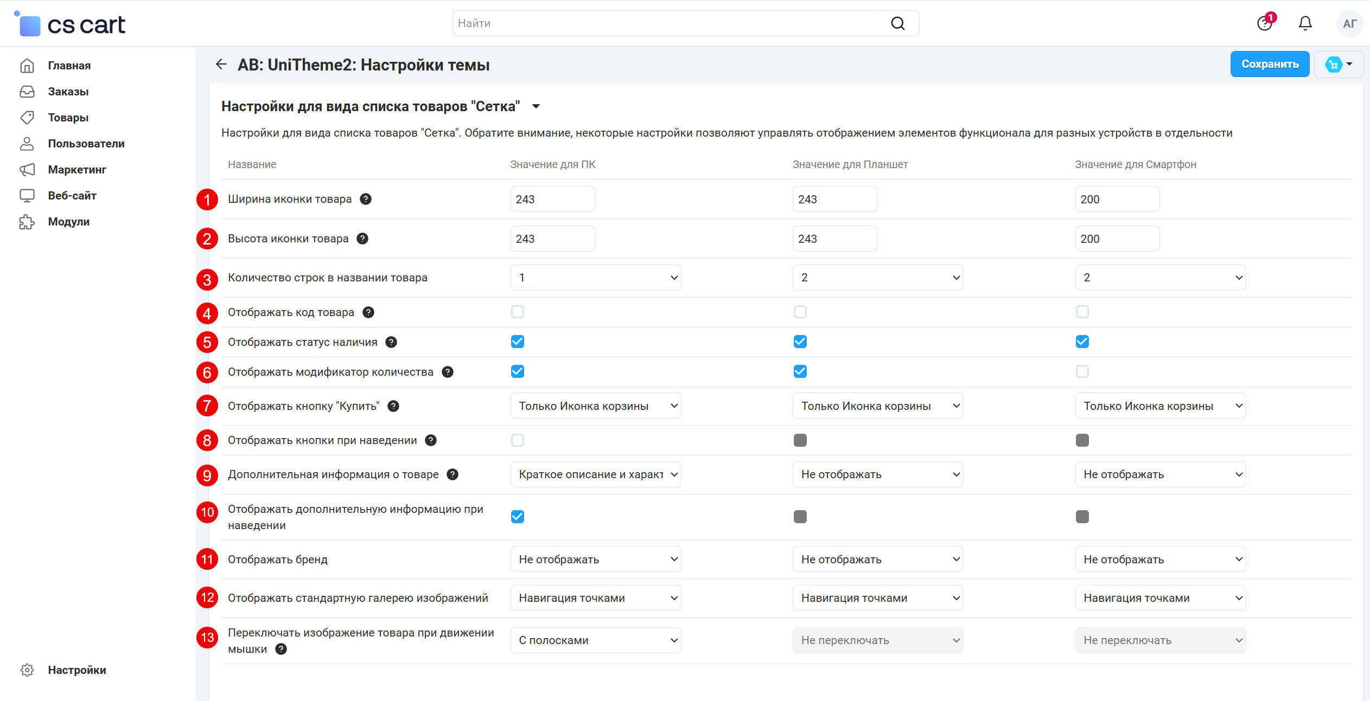Enable Отображать модификатор количества for Смартфон
The width and height of the screenshot is (1370, 701).
click(1082, 371)
